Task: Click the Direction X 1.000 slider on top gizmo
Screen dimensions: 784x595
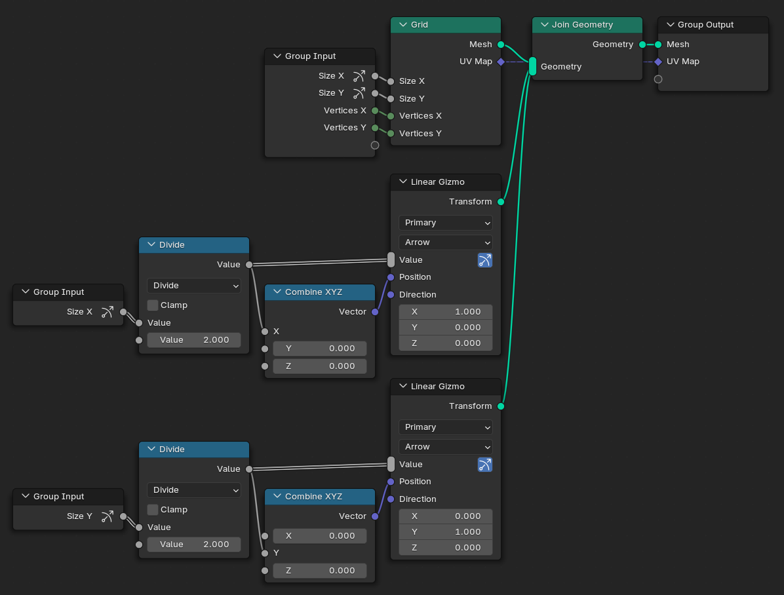Action: click(445, 311)
